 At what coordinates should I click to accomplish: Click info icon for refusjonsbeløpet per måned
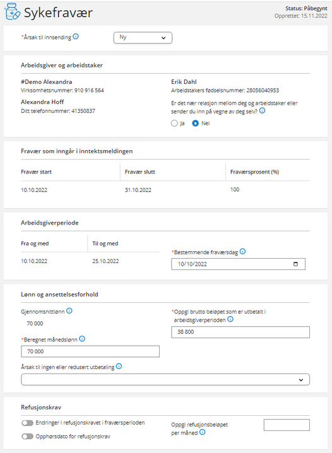pos(203,432)
